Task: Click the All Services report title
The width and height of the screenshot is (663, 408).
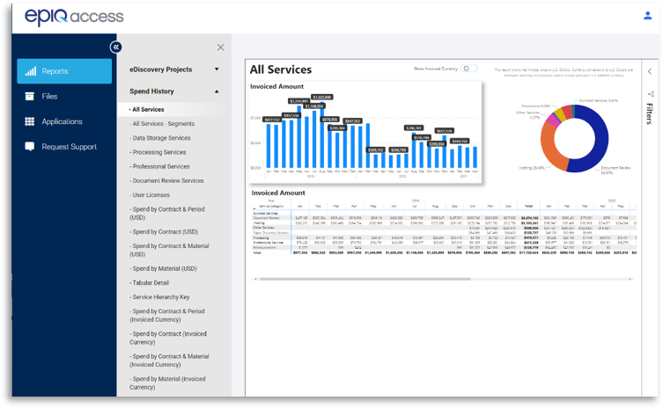Action: coord(281,69)
